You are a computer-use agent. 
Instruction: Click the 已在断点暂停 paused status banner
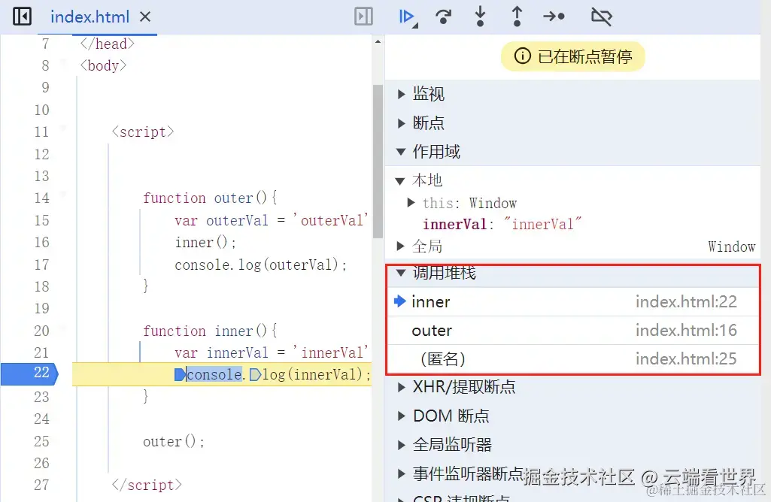point(573,56)
